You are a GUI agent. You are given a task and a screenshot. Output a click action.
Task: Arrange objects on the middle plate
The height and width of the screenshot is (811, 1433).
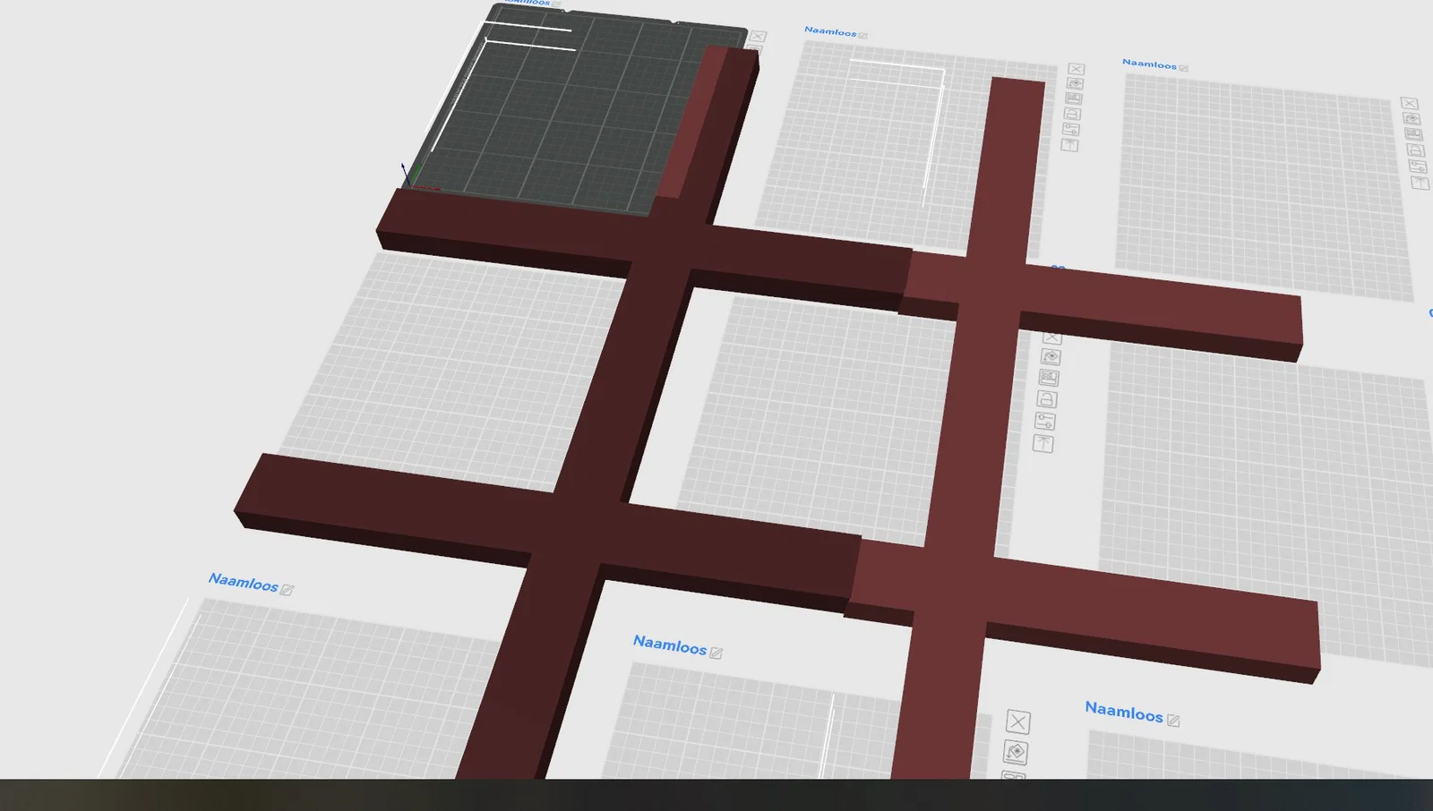pyautogui.click(x=1049, y=378)
